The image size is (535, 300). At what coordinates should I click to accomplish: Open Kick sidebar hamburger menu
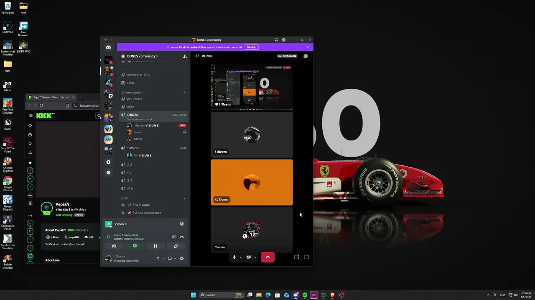tap(31, 116)
